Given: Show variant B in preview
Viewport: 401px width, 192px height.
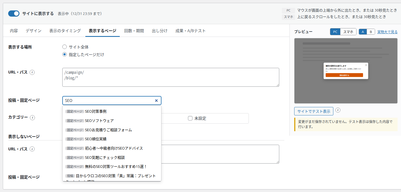Looking at the screenshot, I should coord(371,32).
